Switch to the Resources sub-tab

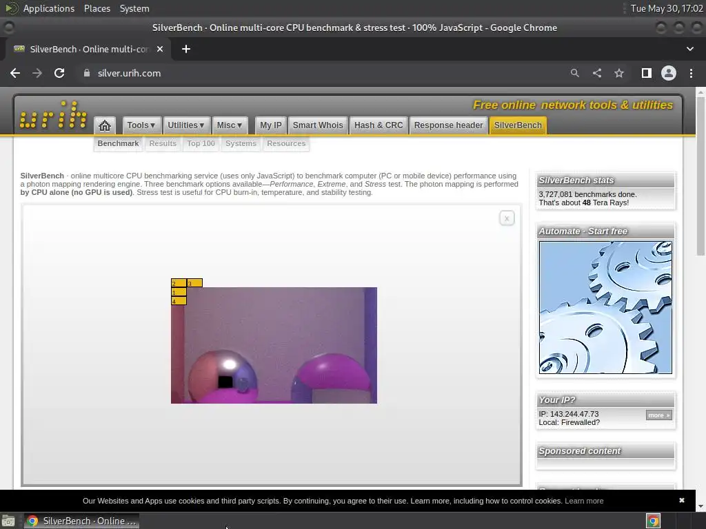click(x=286, y=143)
